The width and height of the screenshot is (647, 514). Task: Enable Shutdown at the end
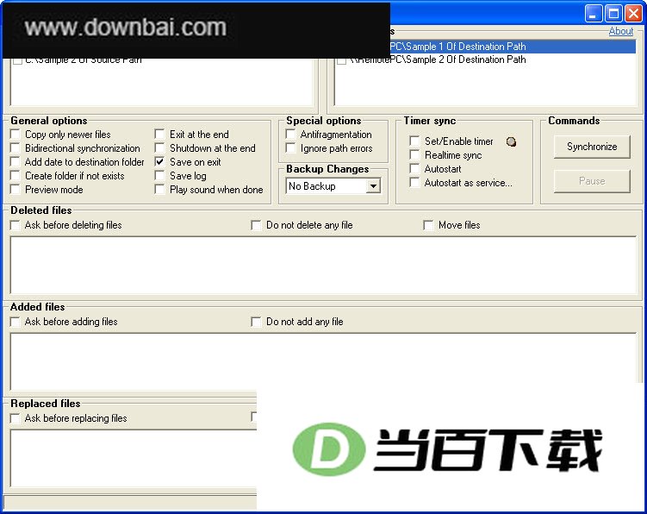click(x=159, y=148)
